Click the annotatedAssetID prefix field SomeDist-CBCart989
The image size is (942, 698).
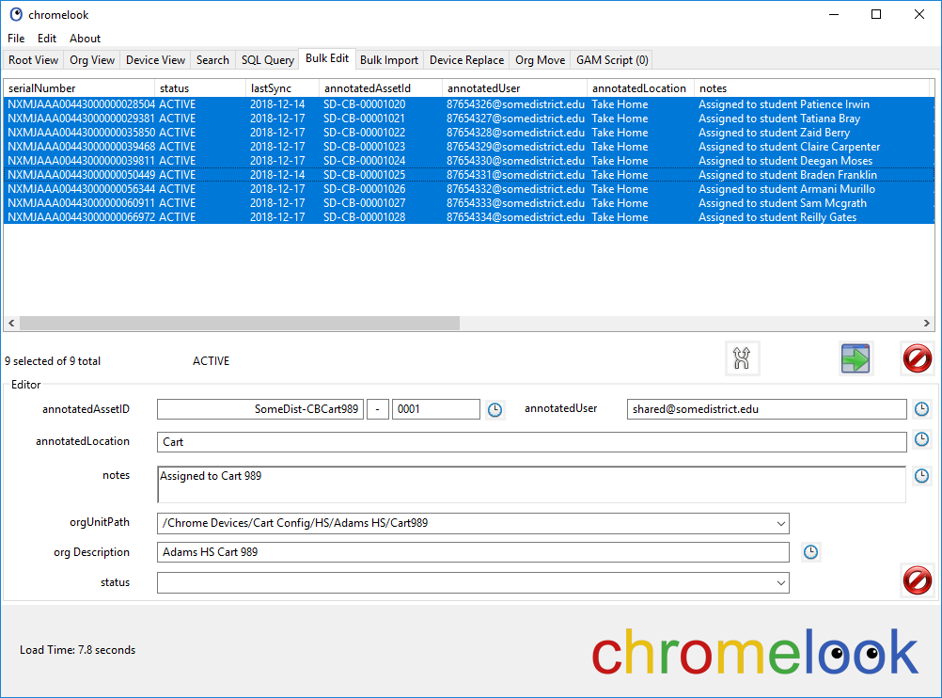260,409
